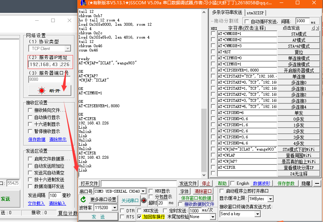The height and width of the screenshot is (222, 323).
Task: Click the minus button next to 隐藏
Action: pos(317,183)
